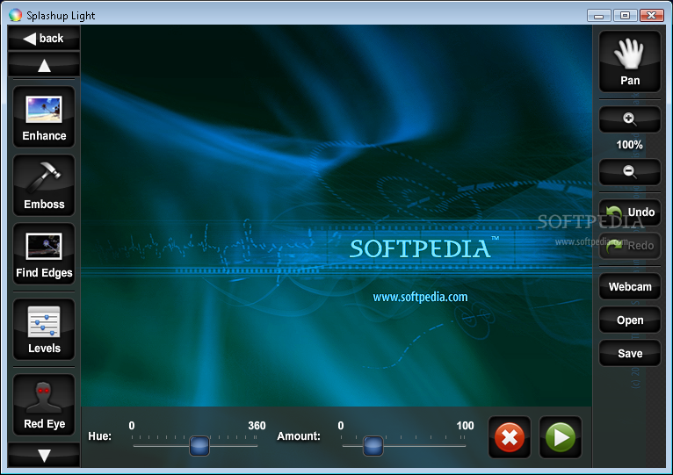673x475 pixels.
Task: Capture an image from Webcam
Action: (x=630, y=286)
